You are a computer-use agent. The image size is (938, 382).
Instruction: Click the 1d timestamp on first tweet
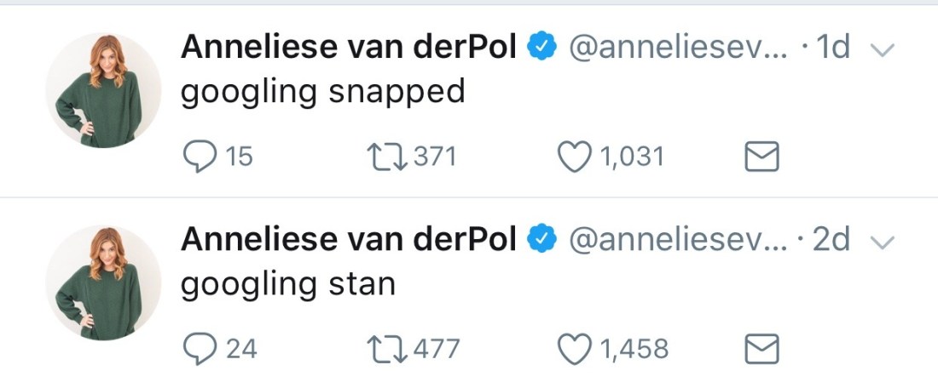(x=833, y=48)
